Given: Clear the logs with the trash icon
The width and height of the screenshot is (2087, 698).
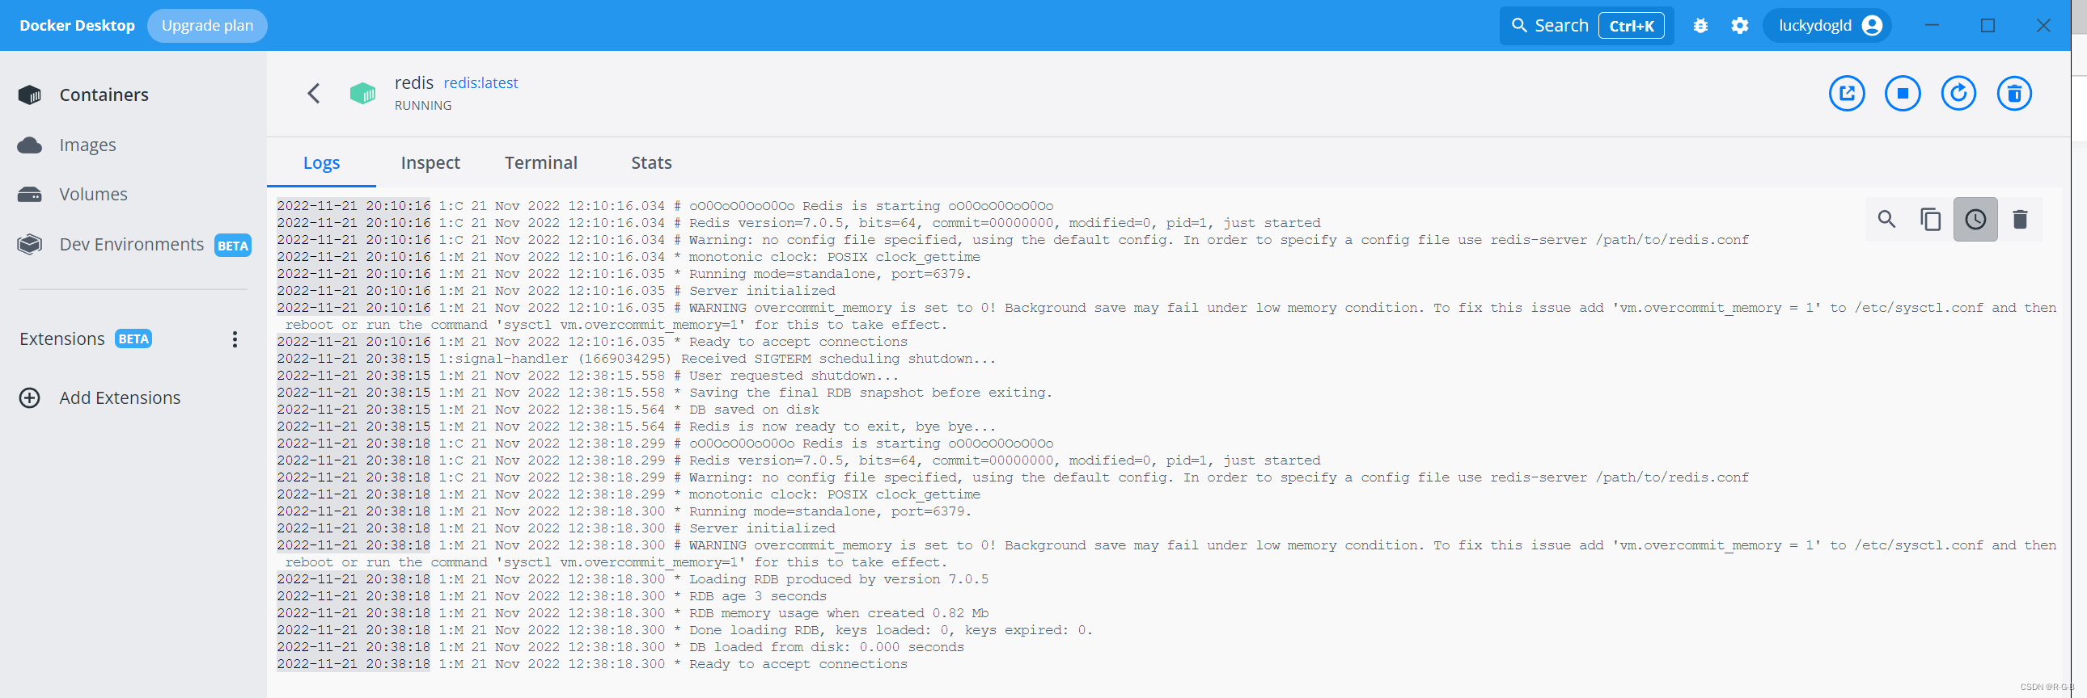Looking at the screenshot, I should point(2020,219).
